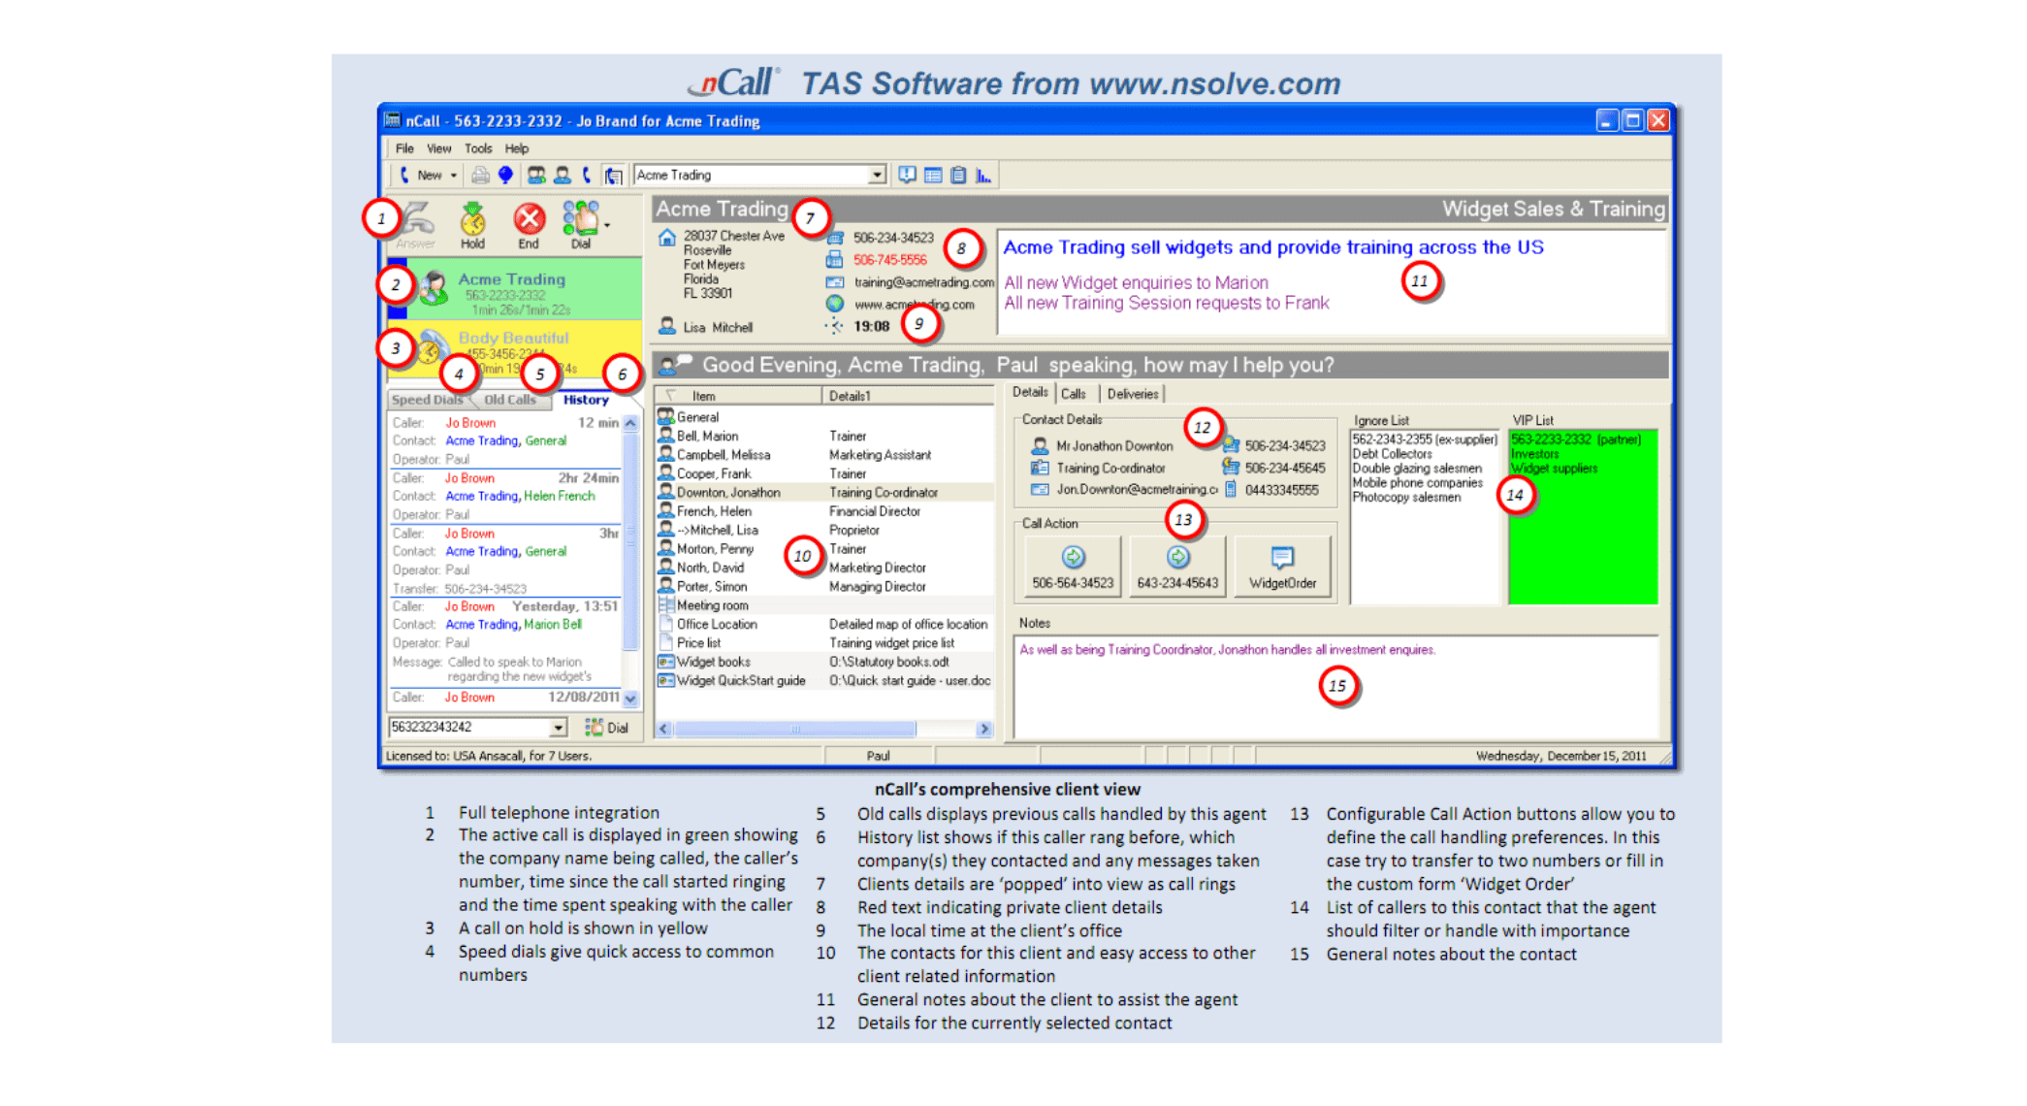The width and height of the screenshot is (2027, 1106).
Task: Switch to the History tab
Action: 586,400
